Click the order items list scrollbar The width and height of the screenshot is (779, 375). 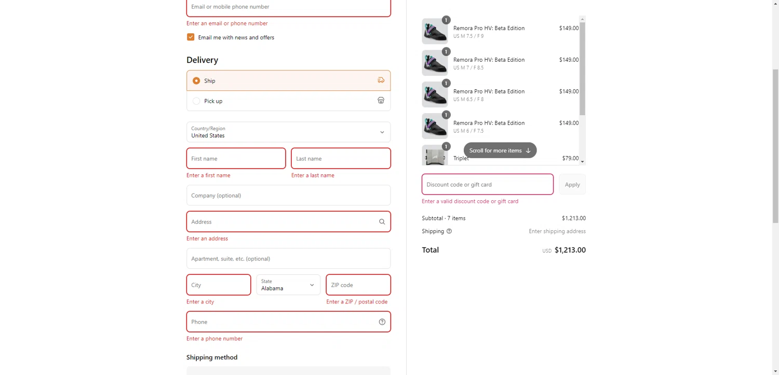tap(582, 67)
